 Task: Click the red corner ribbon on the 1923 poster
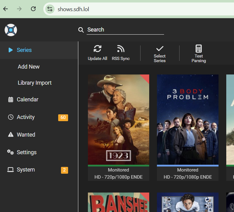pyautogui.click(x=146, y=78)
